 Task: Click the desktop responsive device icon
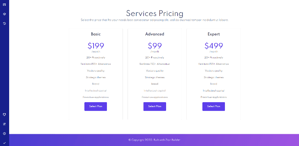tap(4, 114)
